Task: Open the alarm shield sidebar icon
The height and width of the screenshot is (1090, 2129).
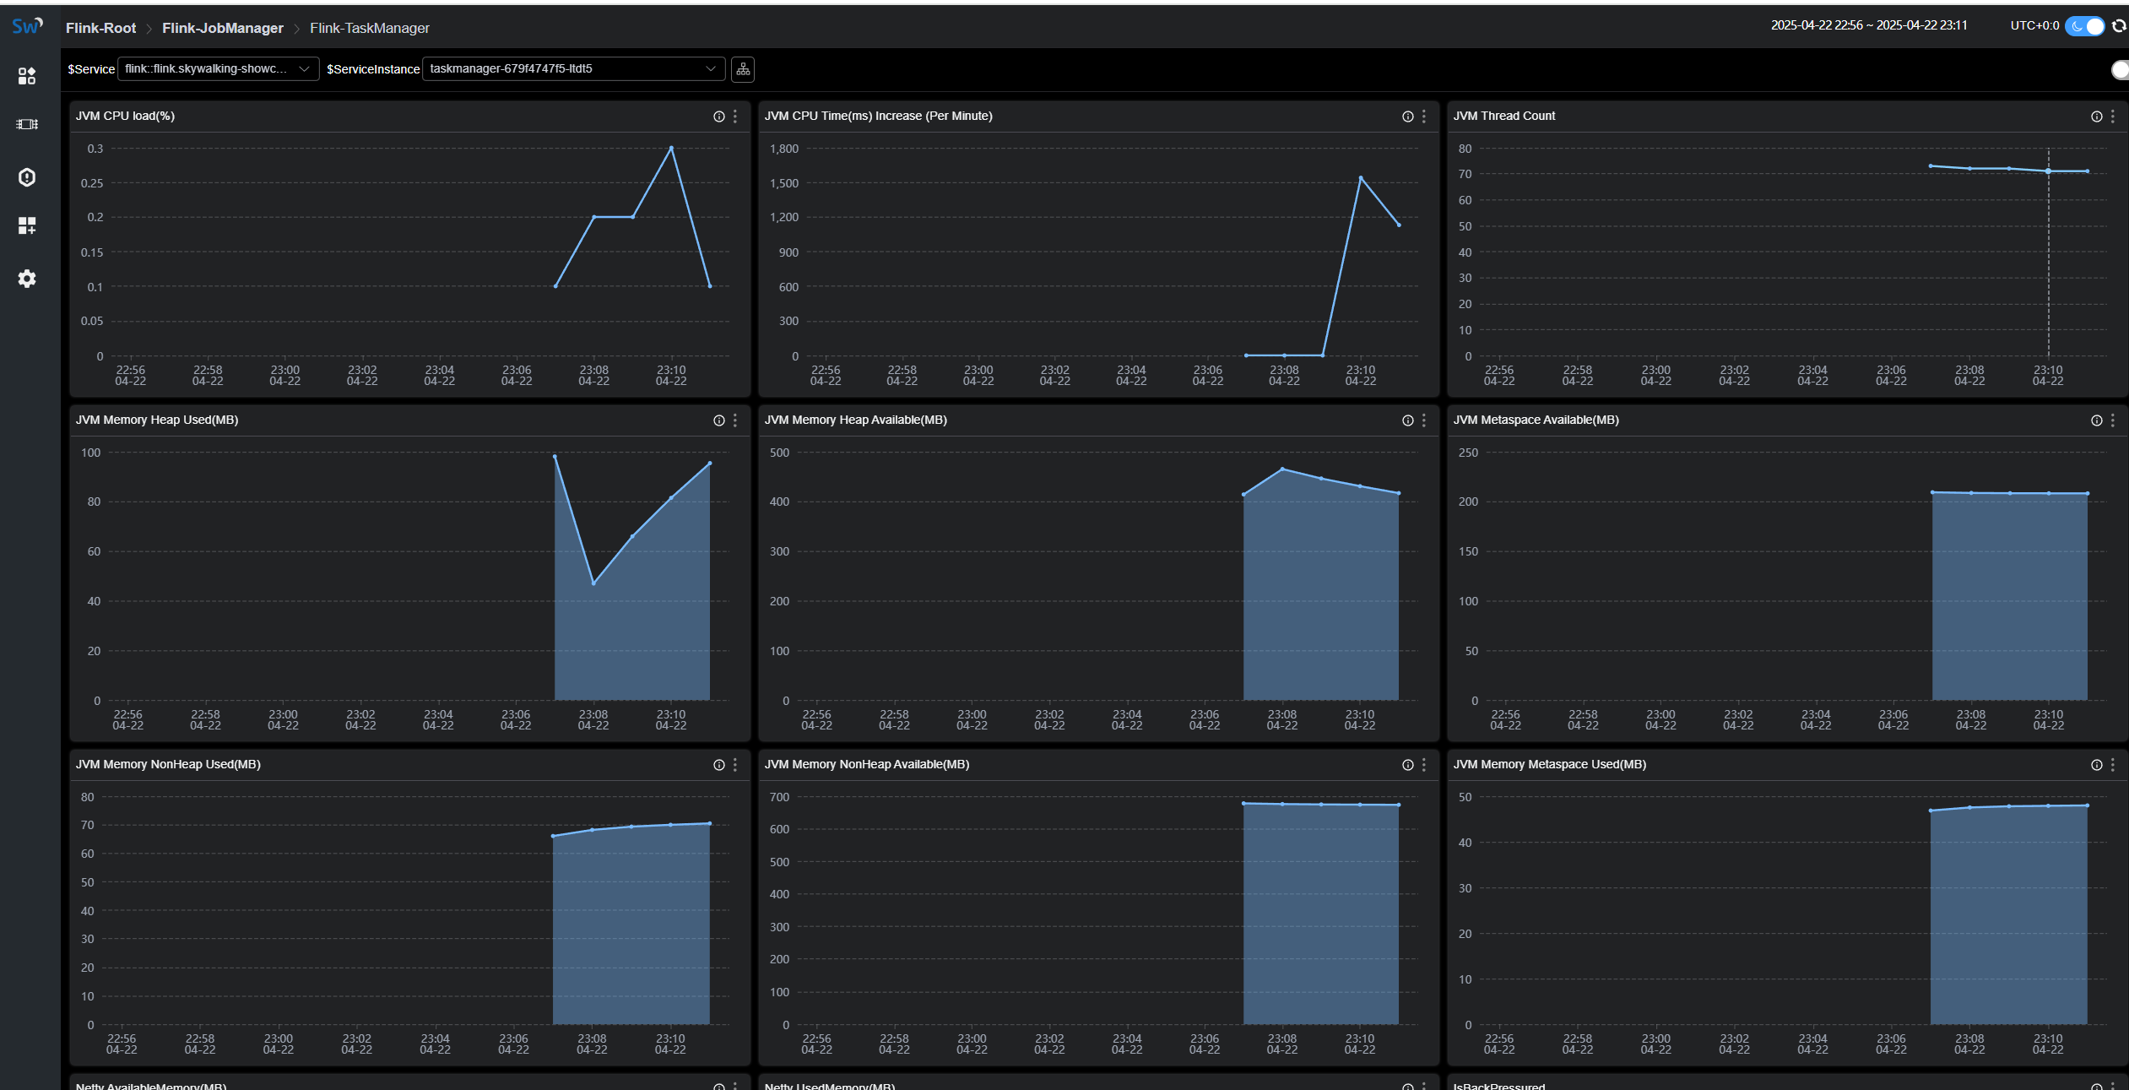Action: click(27, 177)
